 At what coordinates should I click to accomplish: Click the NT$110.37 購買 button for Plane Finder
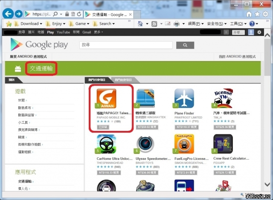pos(186,127)
